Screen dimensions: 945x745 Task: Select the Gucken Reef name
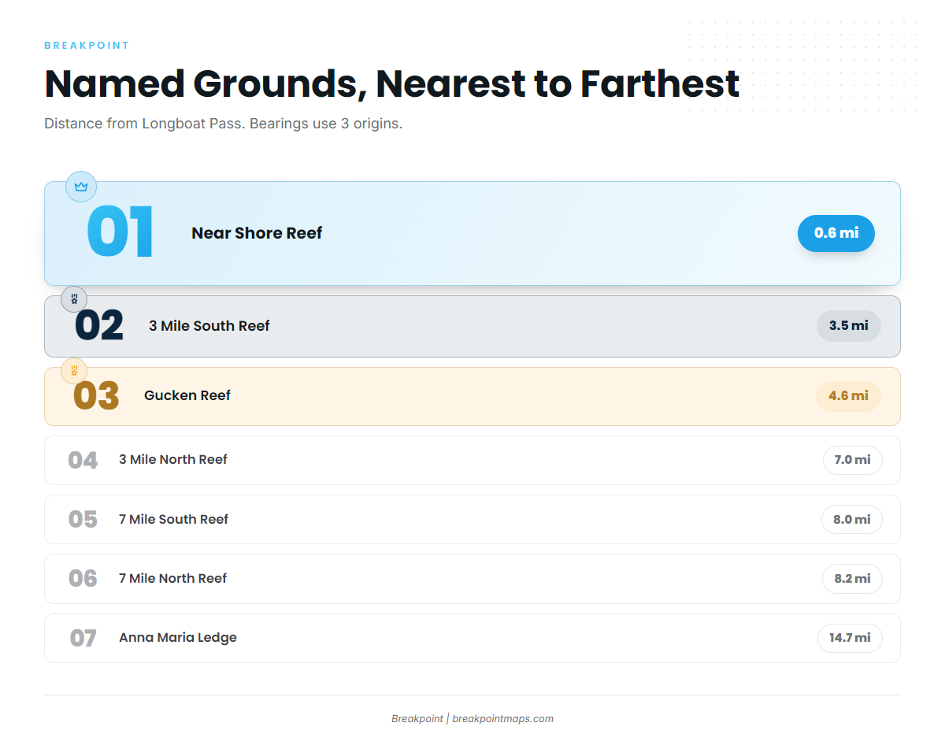coord(187,395)
